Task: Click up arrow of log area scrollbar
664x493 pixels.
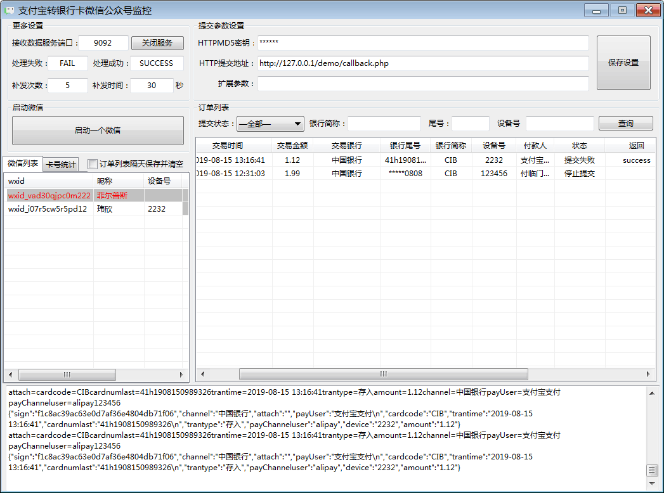Action: tap(651, 393)
